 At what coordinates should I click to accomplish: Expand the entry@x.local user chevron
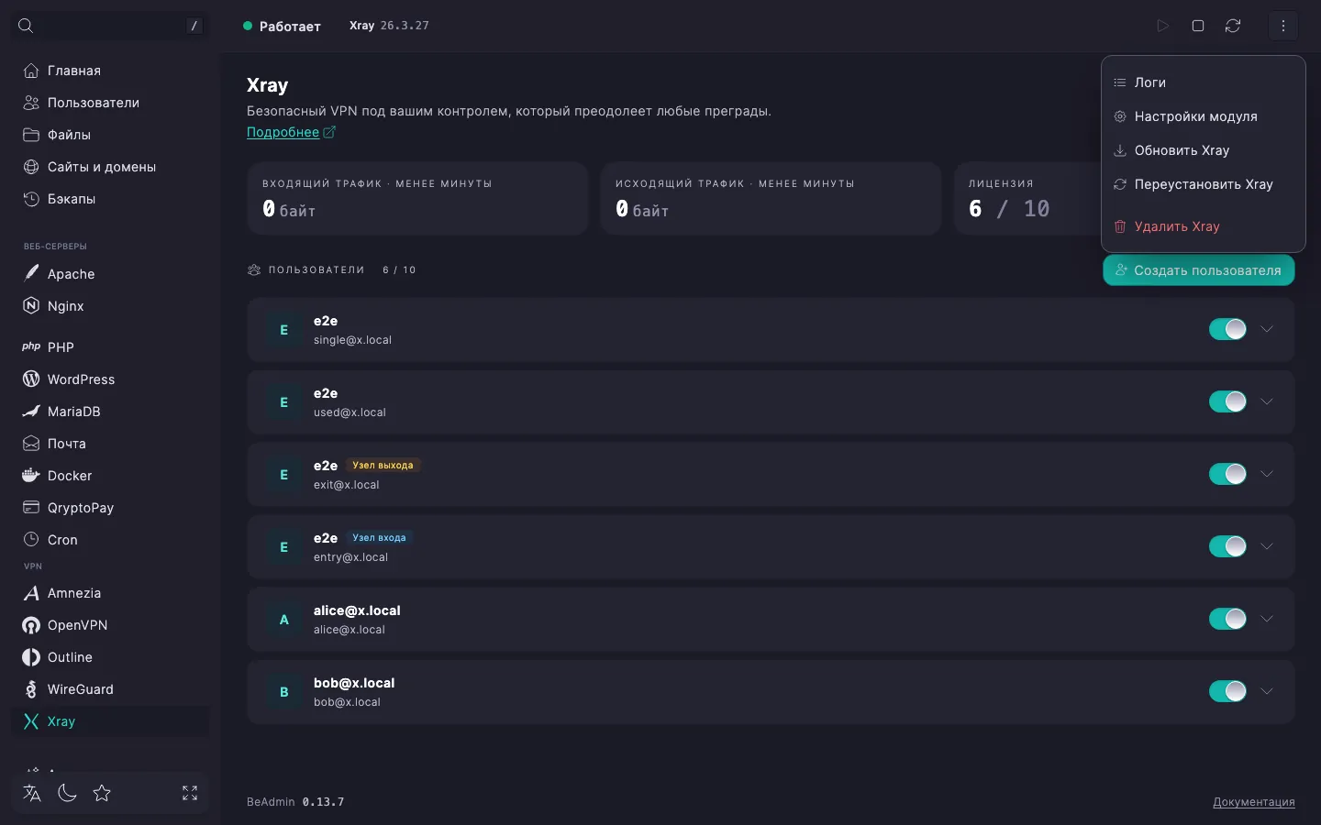(x=1267, y=546)
